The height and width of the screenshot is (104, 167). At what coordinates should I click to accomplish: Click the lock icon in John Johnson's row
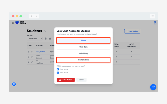(28, 57)
